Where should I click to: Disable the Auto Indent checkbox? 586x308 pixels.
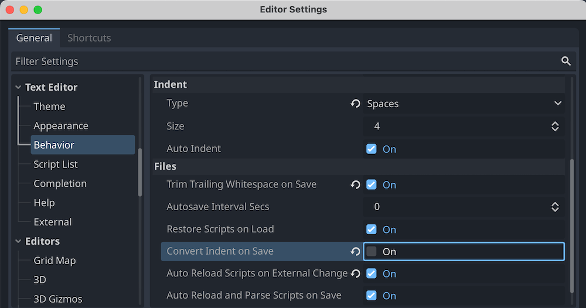tap(372, 149)
